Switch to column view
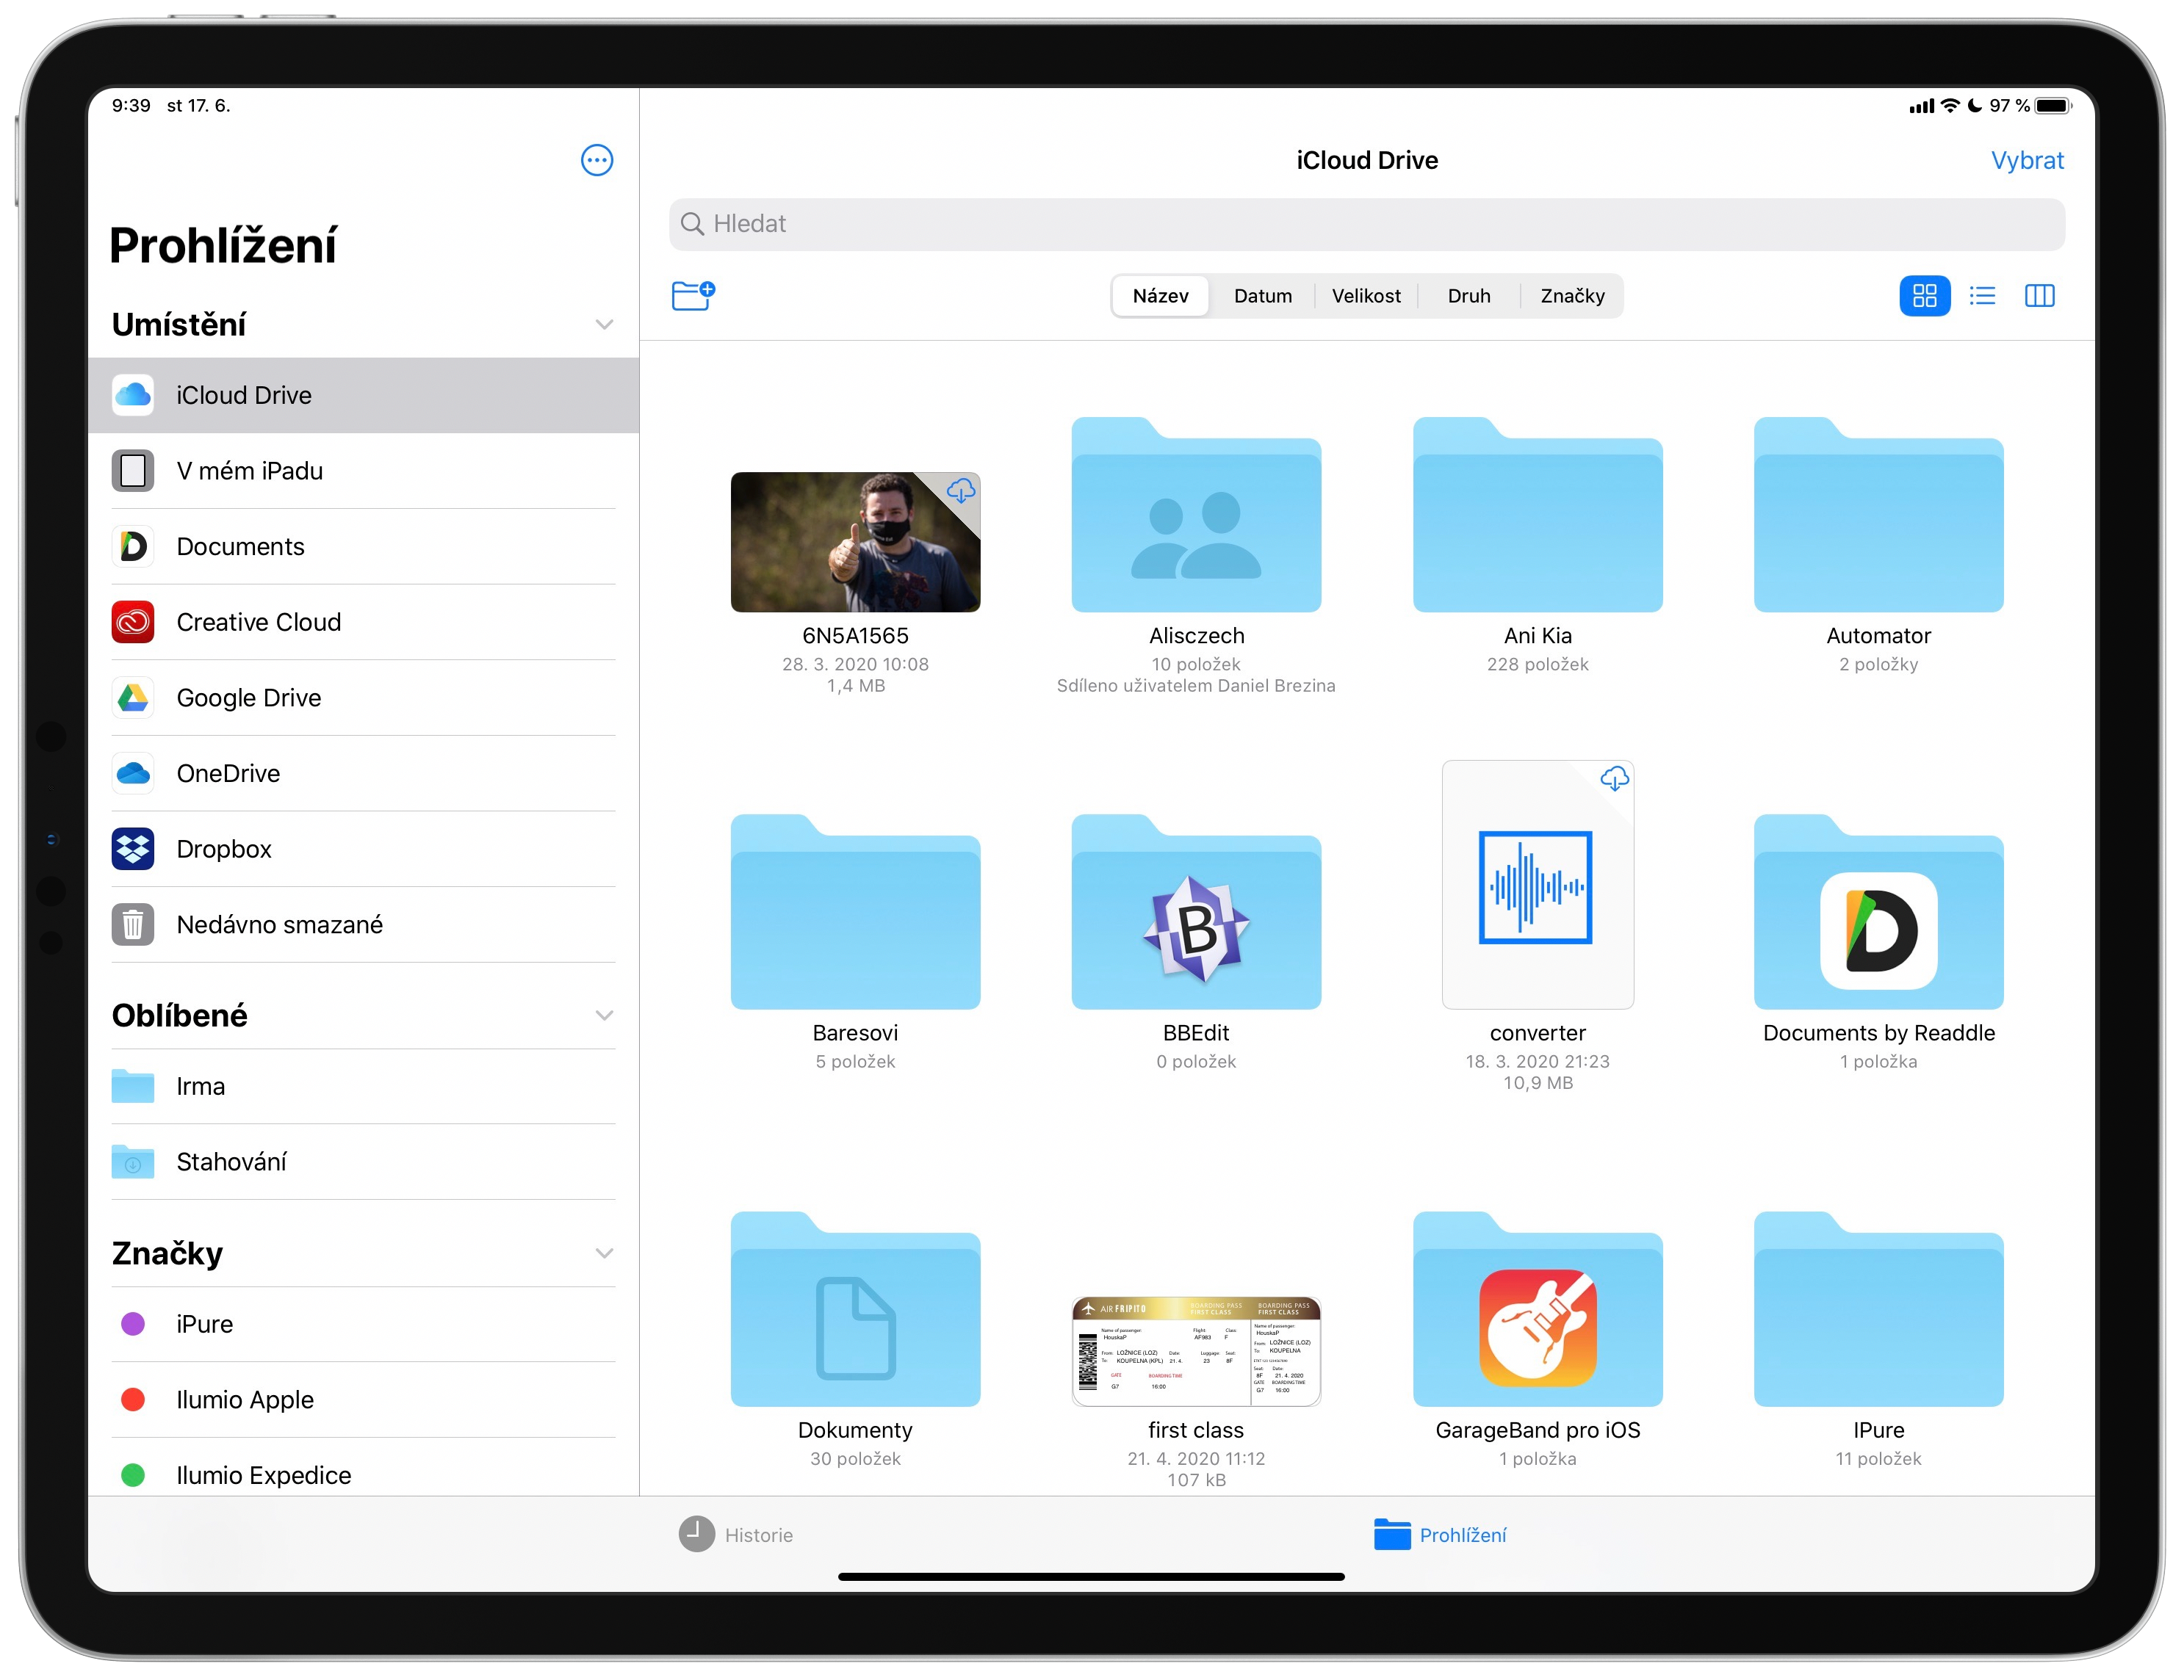This screenshot has height=1680, width=2184. click(x=2039, y=296)
